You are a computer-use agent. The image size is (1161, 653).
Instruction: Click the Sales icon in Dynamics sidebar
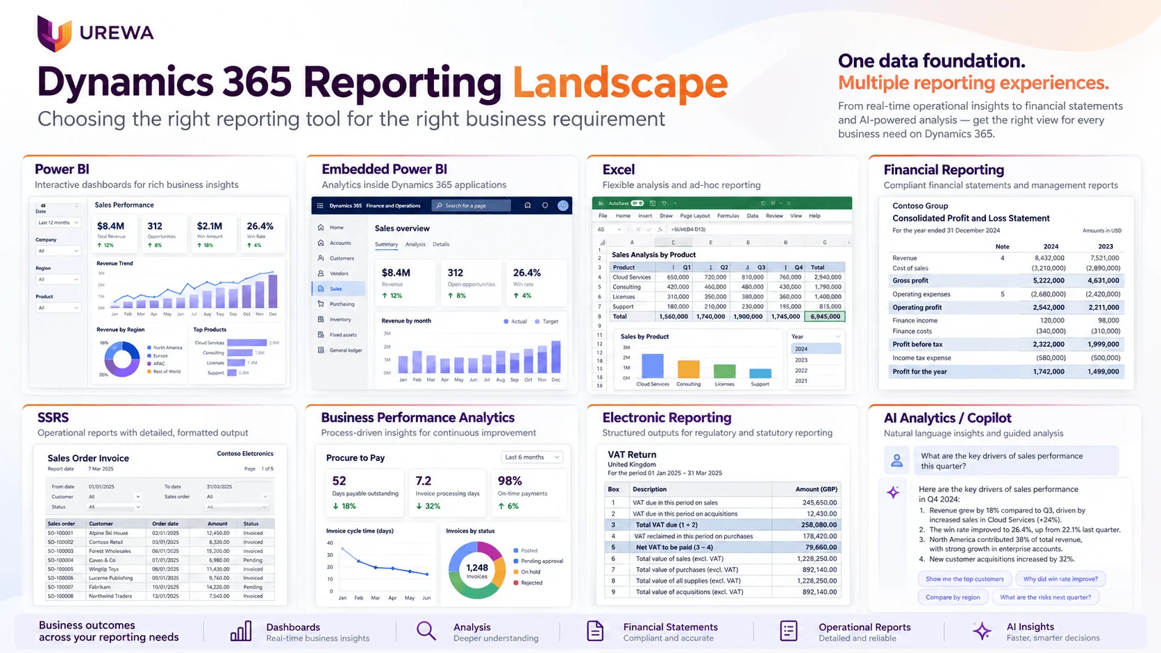[x=321, y=289]
